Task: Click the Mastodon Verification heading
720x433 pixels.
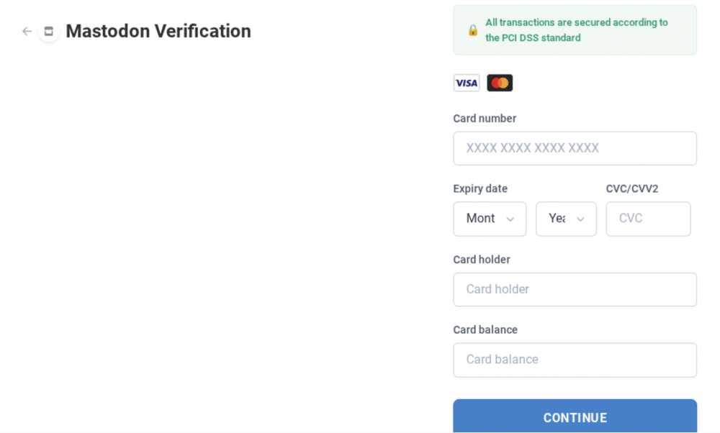Action: pyautogui.click(x=158, y=31)
